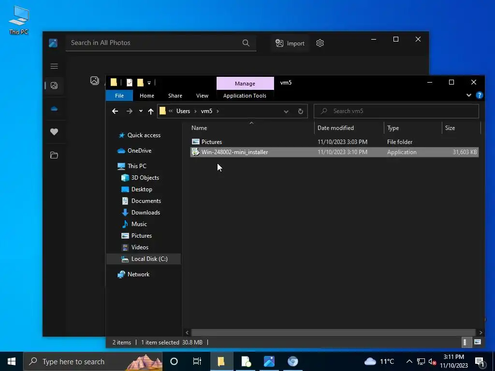Open Favorites heart in Photos sidebar
This screenshot has height=371, width=495.
pyautogui.click(x=54, y=132)
